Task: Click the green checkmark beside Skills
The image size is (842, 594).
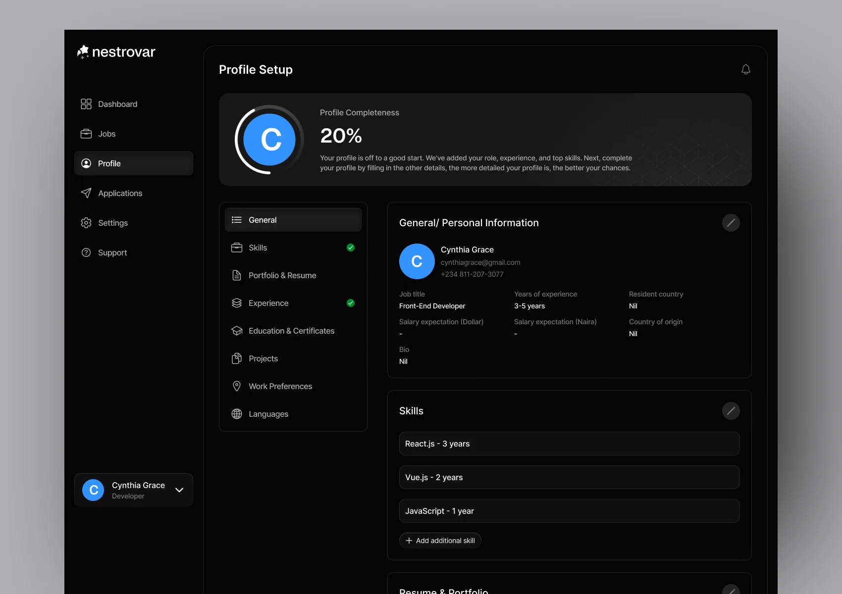Action: [351, 247]
